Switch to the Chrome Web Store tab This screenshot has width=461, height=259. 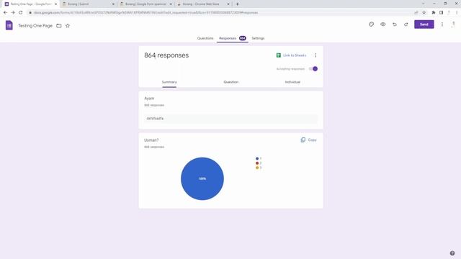(x=203, y=4)
